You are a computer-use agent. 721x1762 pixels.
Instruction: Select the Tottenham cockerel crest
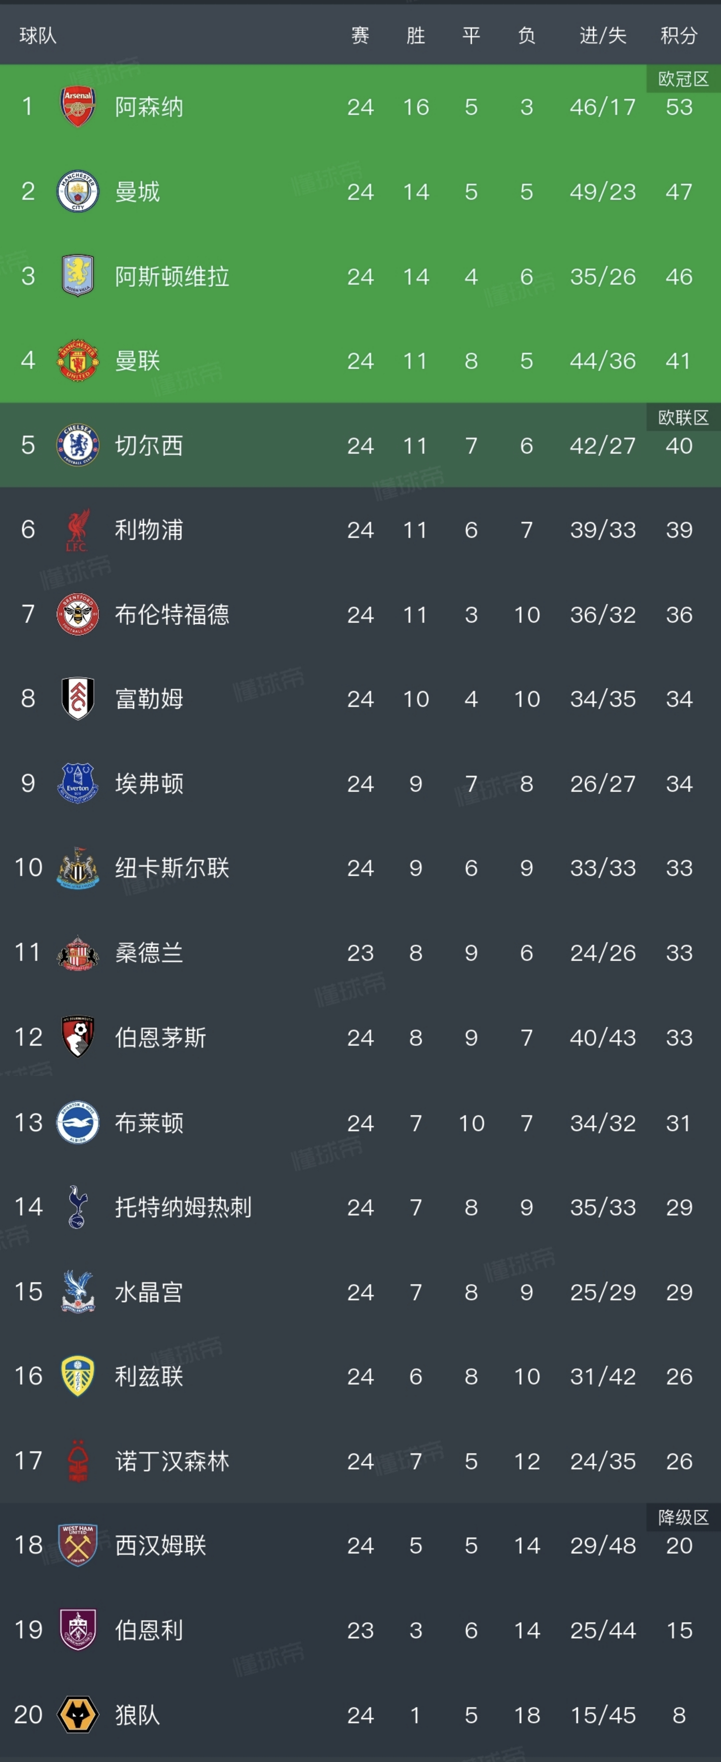coord(78,1207)
